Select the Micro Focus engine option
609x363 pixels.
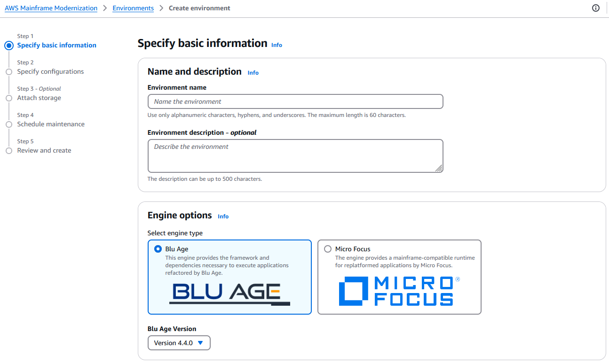coord(326,249)
